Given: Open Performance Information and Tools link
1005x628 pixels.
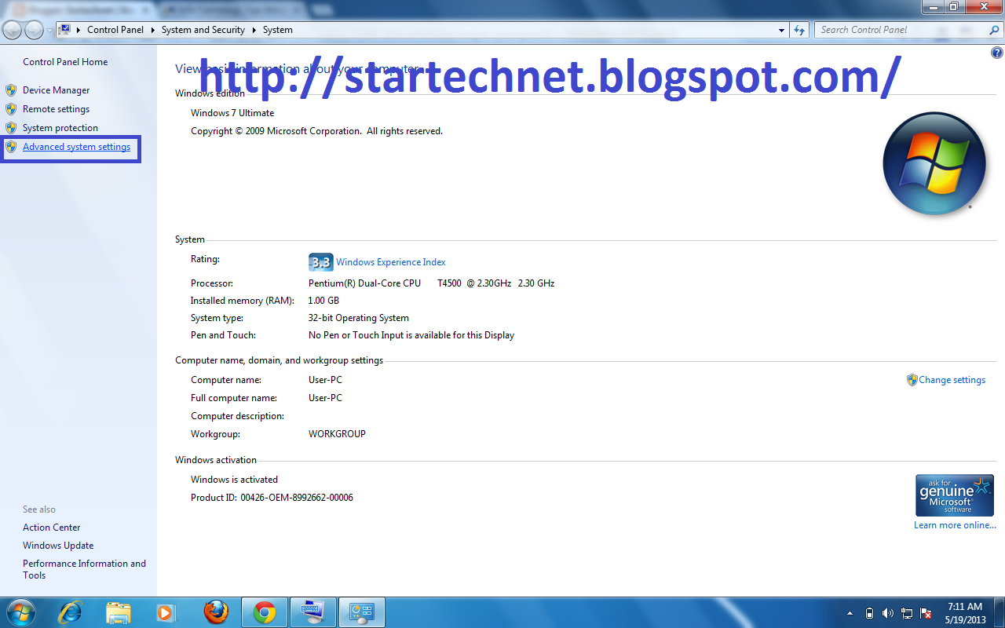Looking at the screenshot, I should [x=84, y=569].
